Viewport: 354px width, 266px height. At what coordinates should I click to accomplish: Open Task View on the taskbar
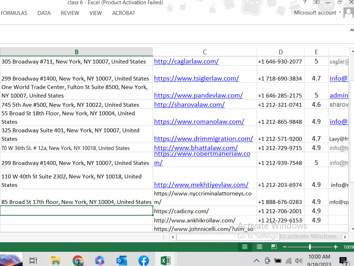point(33,261)
